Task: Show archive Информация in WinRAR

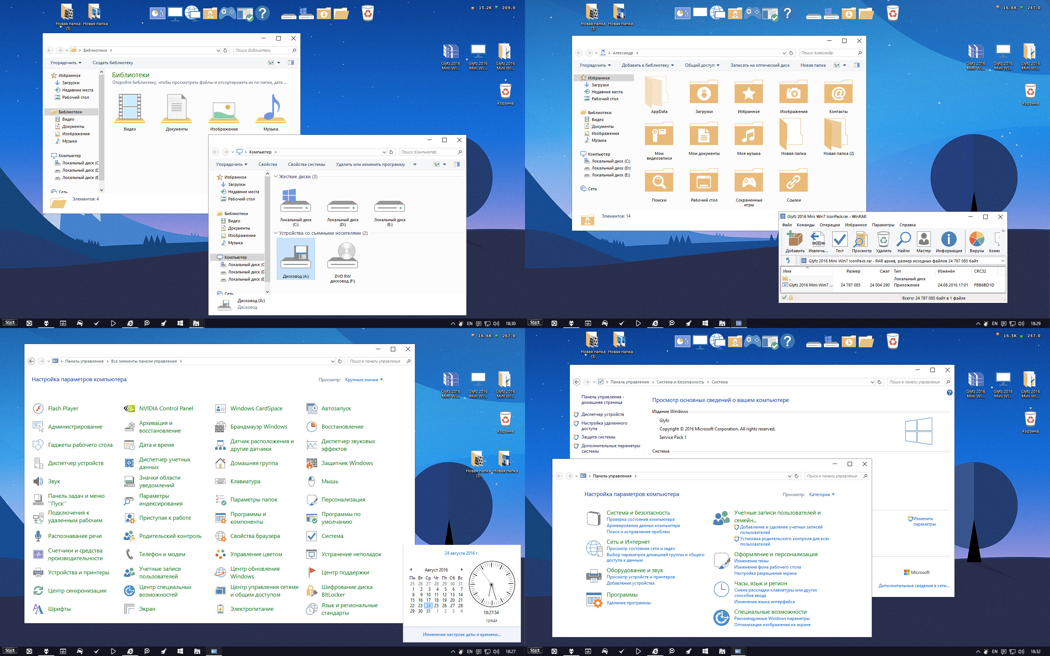Action: [x=949, y=242]
